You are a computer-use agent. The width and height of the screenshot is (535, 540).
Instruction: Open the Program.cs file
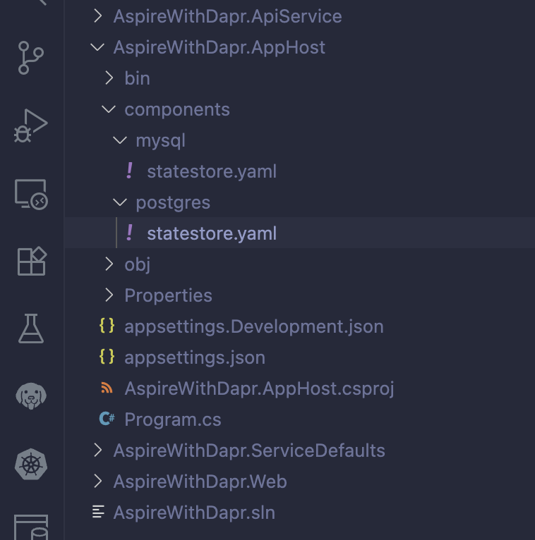(x=172, y=419)
